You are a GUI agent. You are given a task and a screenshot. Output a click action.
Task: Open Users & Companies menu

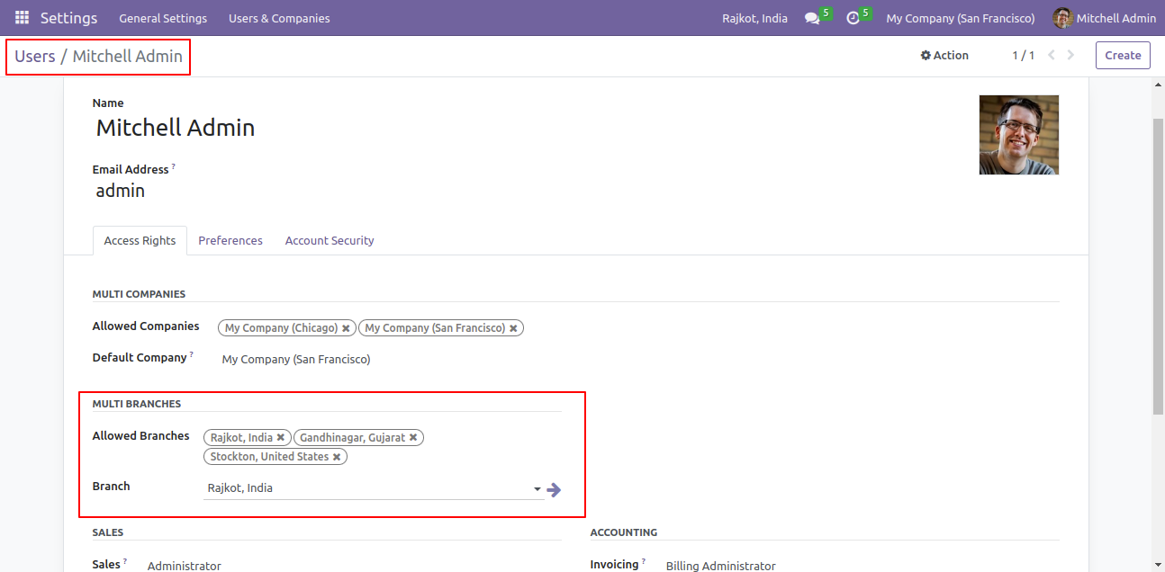(x=279, y=18)
